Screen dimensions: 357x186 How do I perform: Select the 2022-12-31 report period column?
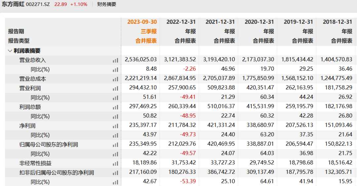pyautogui.click(x=181, y=22)
